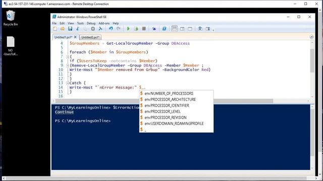The width and height of the screenshot is (323, 181).
Task: Open the View menu
Action: point(71,23)
